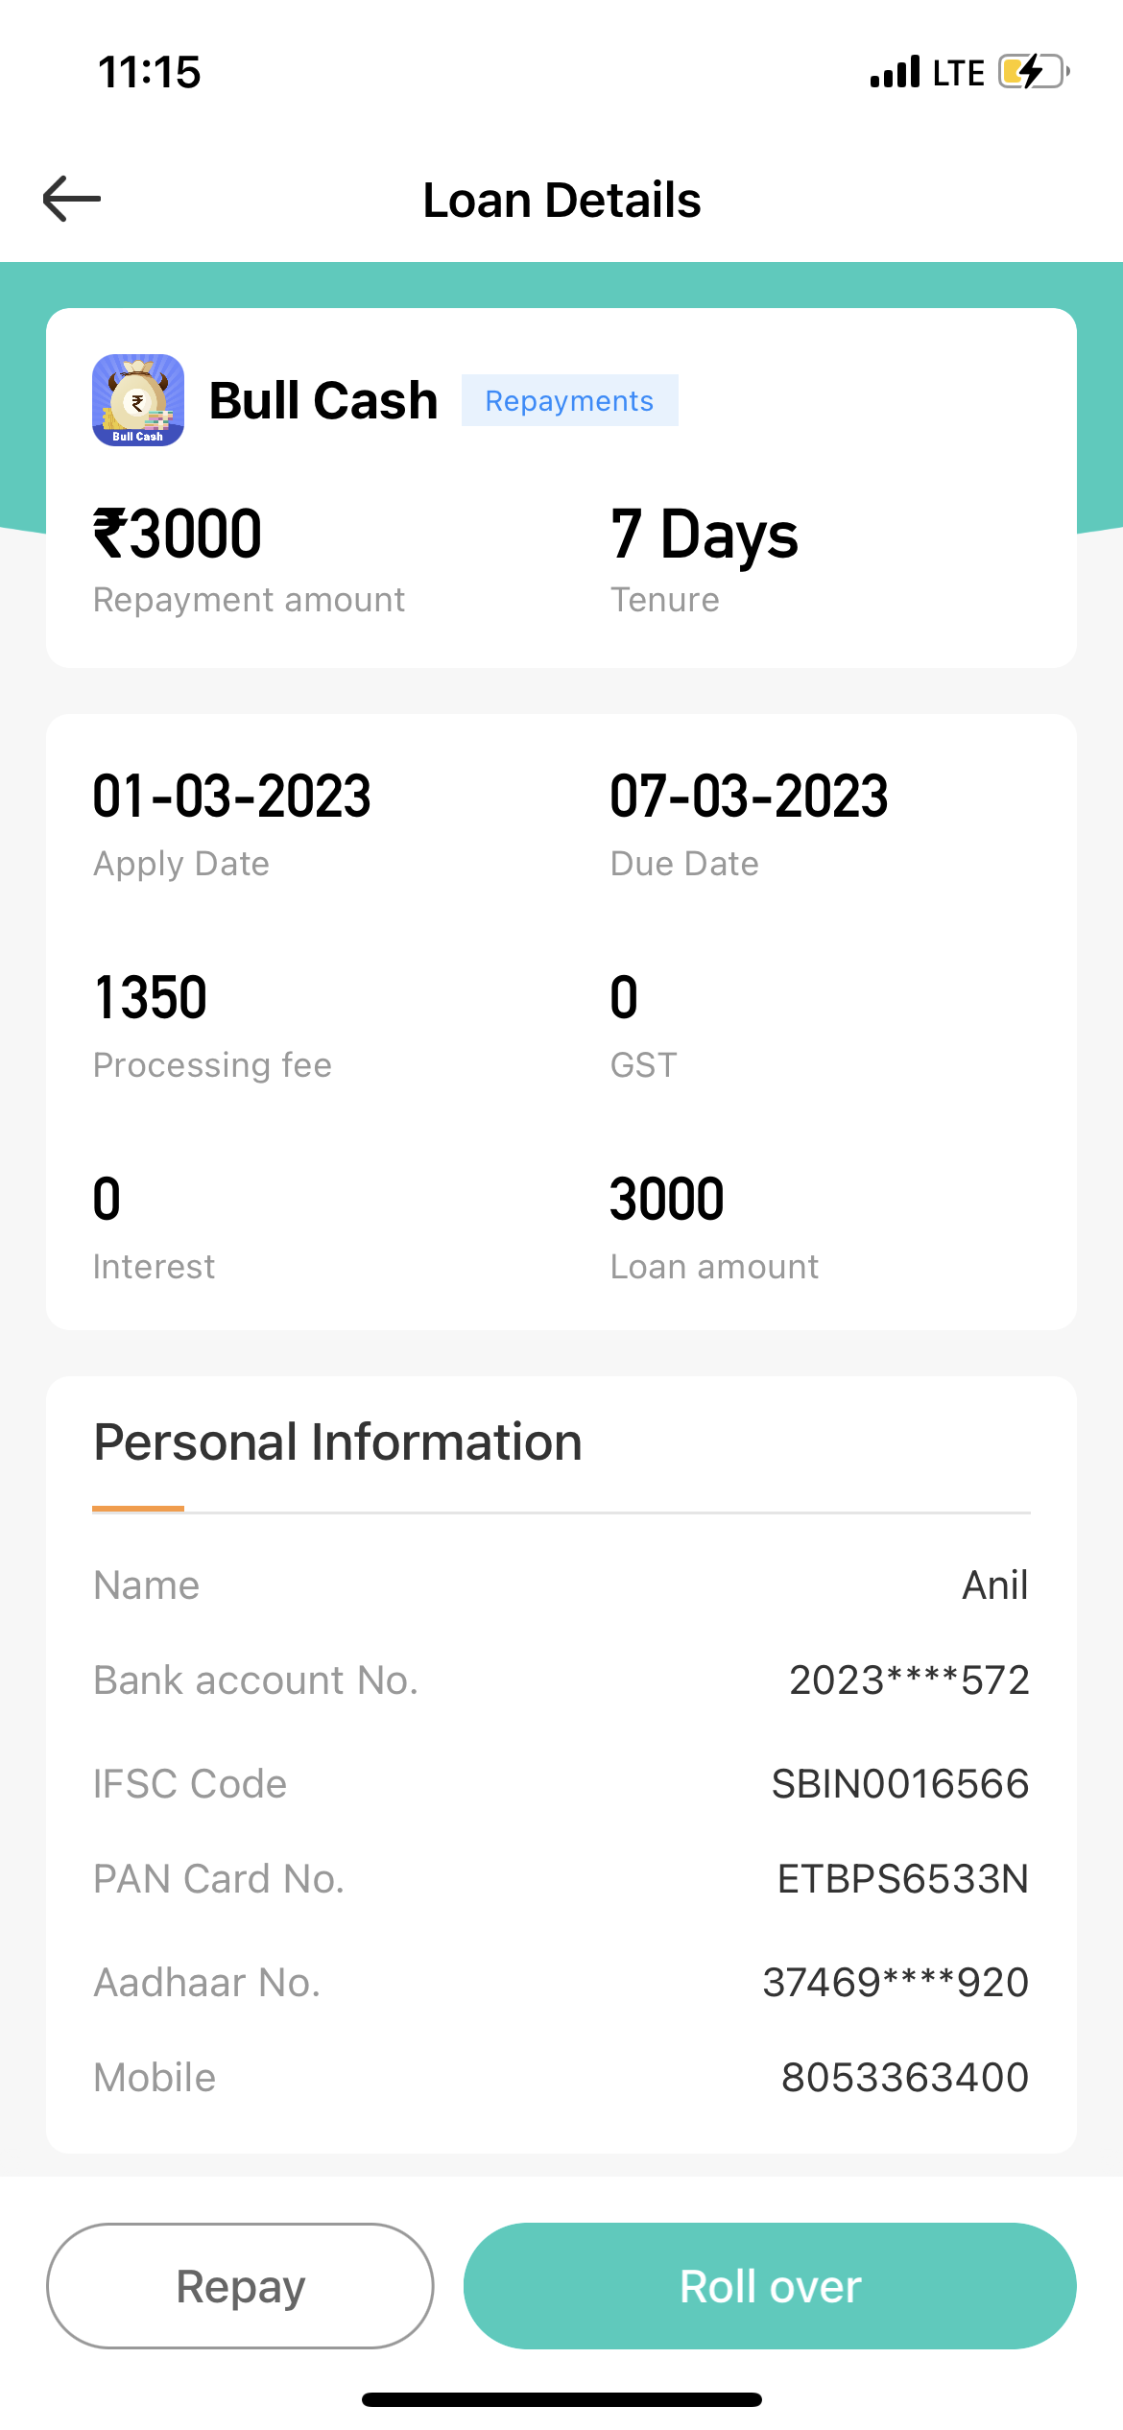Tap the IFSC code SBIN0016566
Screen dimensions: 1123x2430
click(899, 1784)
